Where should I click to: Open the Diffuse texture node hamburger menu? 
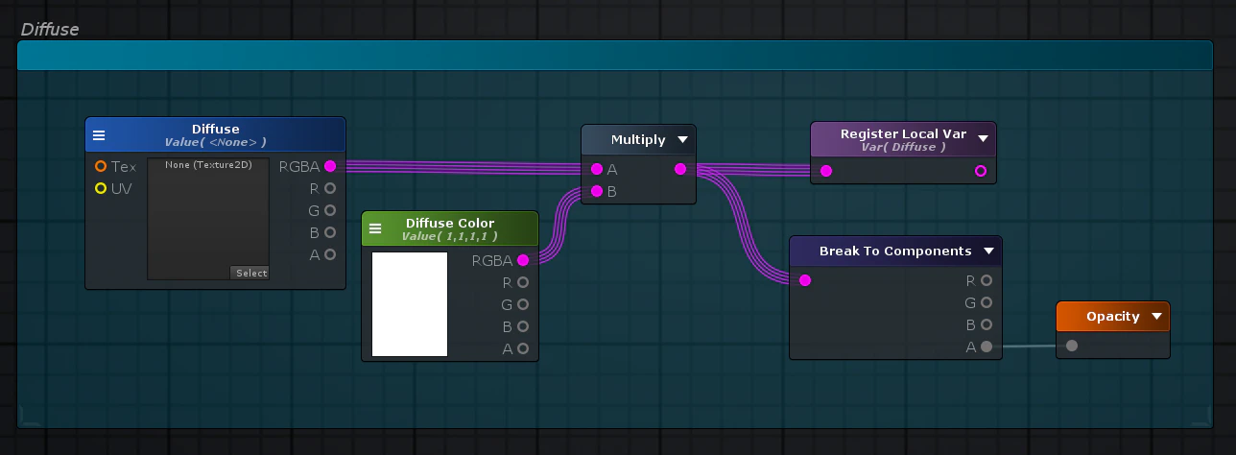pos(99,135)
